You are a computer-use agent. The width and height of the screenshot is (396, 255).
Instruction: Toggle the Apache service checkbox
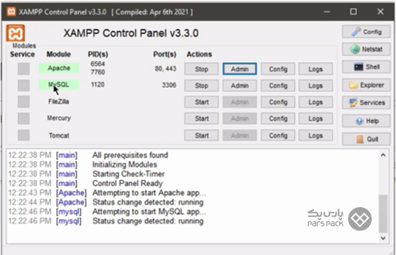pos(24,69)
